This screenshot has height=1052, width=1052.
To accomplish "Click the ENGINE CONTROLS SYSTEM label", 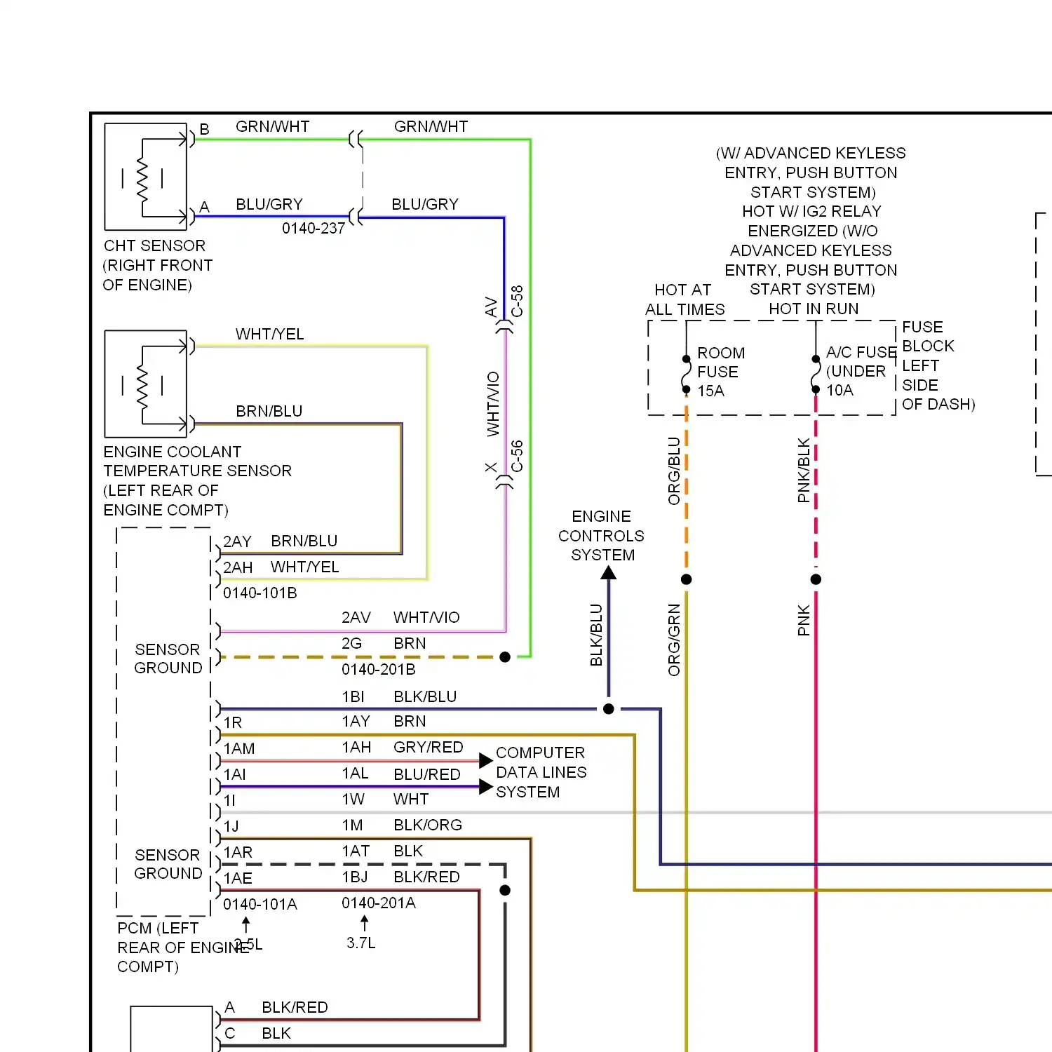I will (x=601, y=536).
